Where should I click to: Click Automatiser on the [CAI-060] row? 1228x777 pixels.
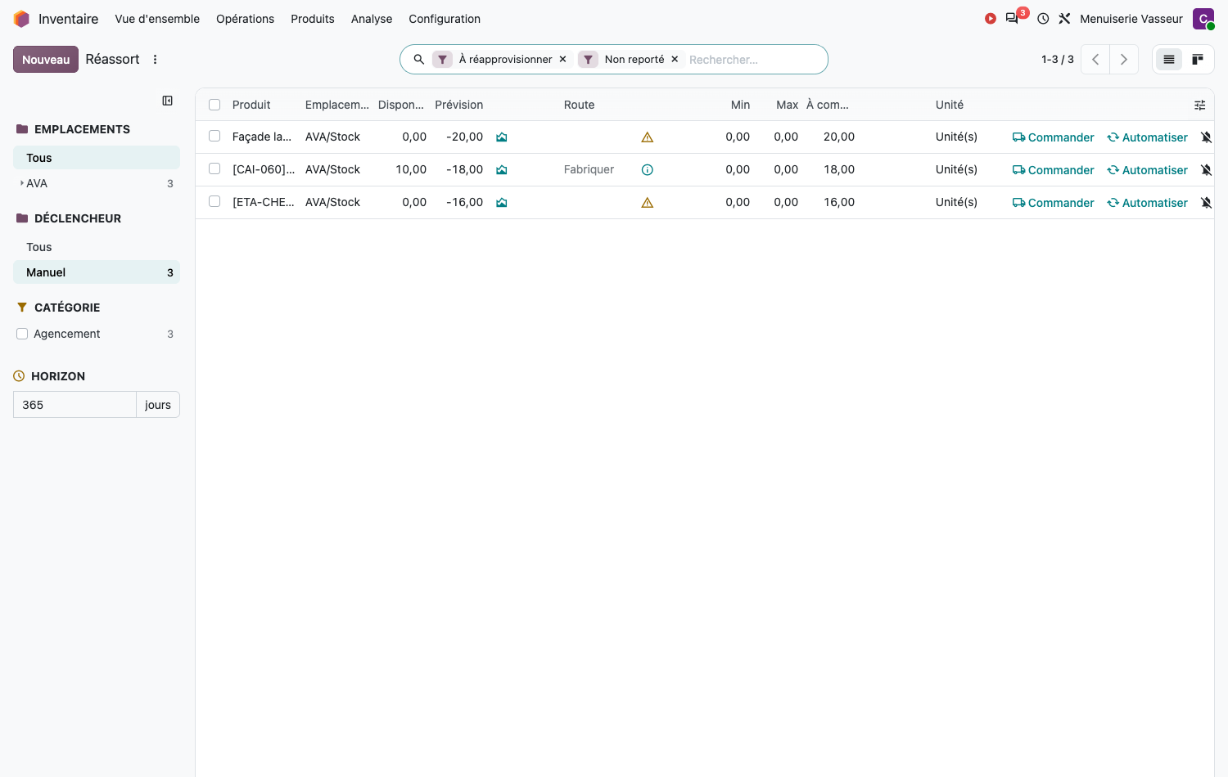point(1148,170)
